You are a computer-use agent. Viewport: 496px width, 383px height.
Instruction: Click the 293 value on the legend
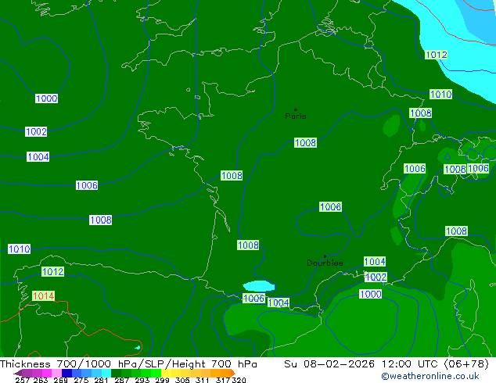[142, 380]
